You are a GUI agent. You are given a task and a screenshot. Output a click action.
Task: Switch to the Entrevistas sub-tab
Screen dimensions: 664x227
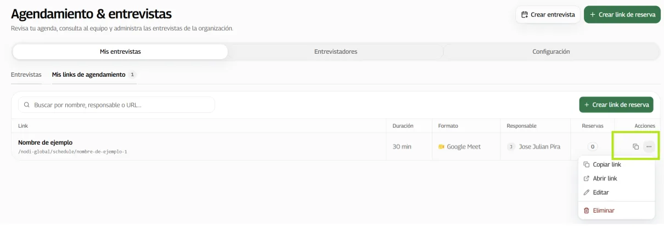[26, 75]
